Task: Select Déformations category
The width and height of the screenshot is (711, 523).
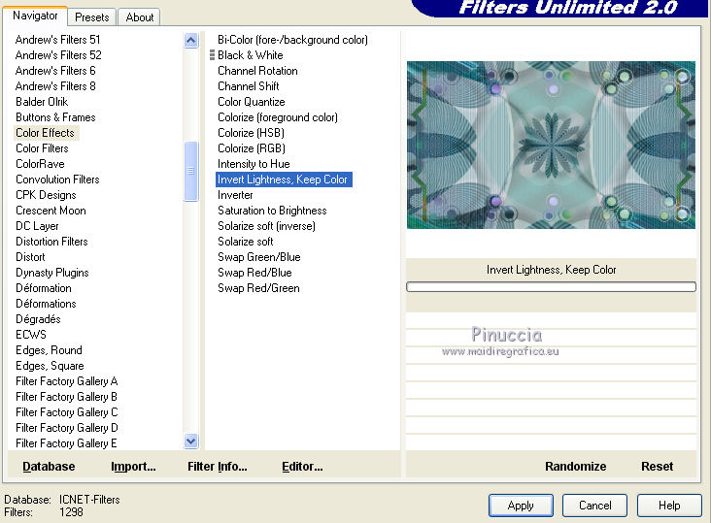Action: pyautogui.click(x=46, y=304)
